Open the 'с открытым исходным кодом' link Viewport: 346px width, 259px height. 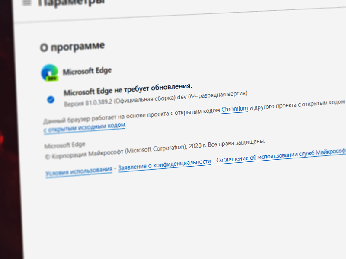click(x=85, y=128)
